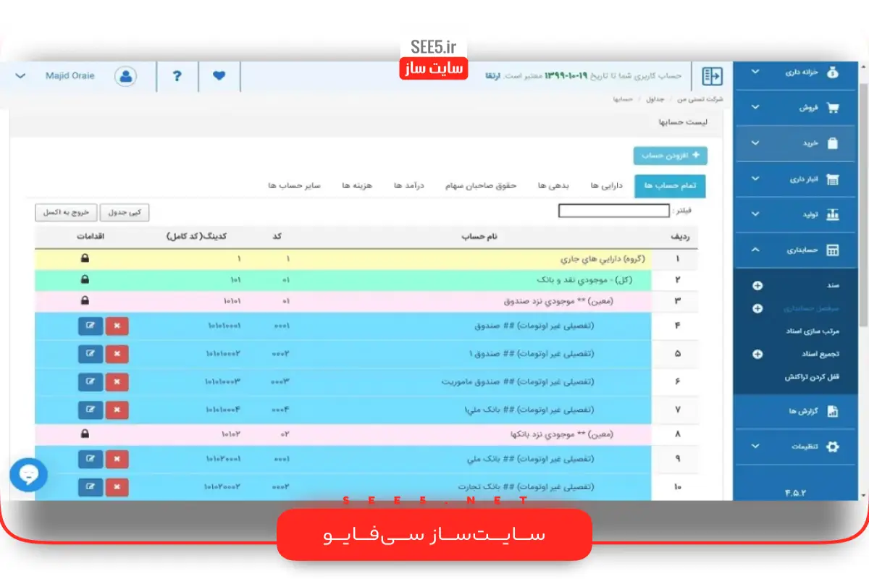This screenshot has width=869, height=579.
Task: Switch to the دارایی ها tab
Action: [606, 186]
